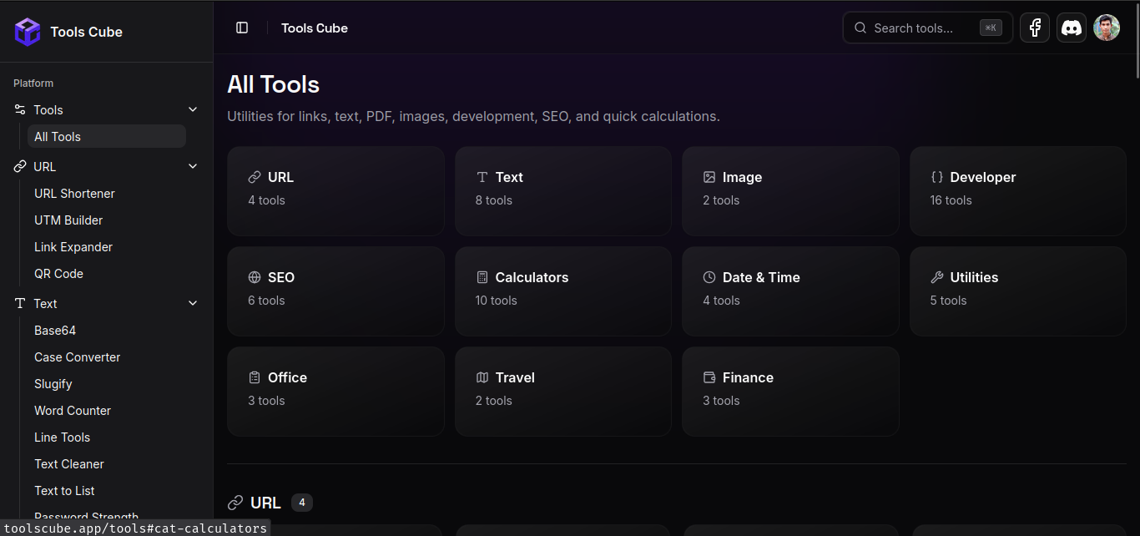Click the wallet icon on Finance card
This screenshot has height=536, width=1140.
[709, 377]
